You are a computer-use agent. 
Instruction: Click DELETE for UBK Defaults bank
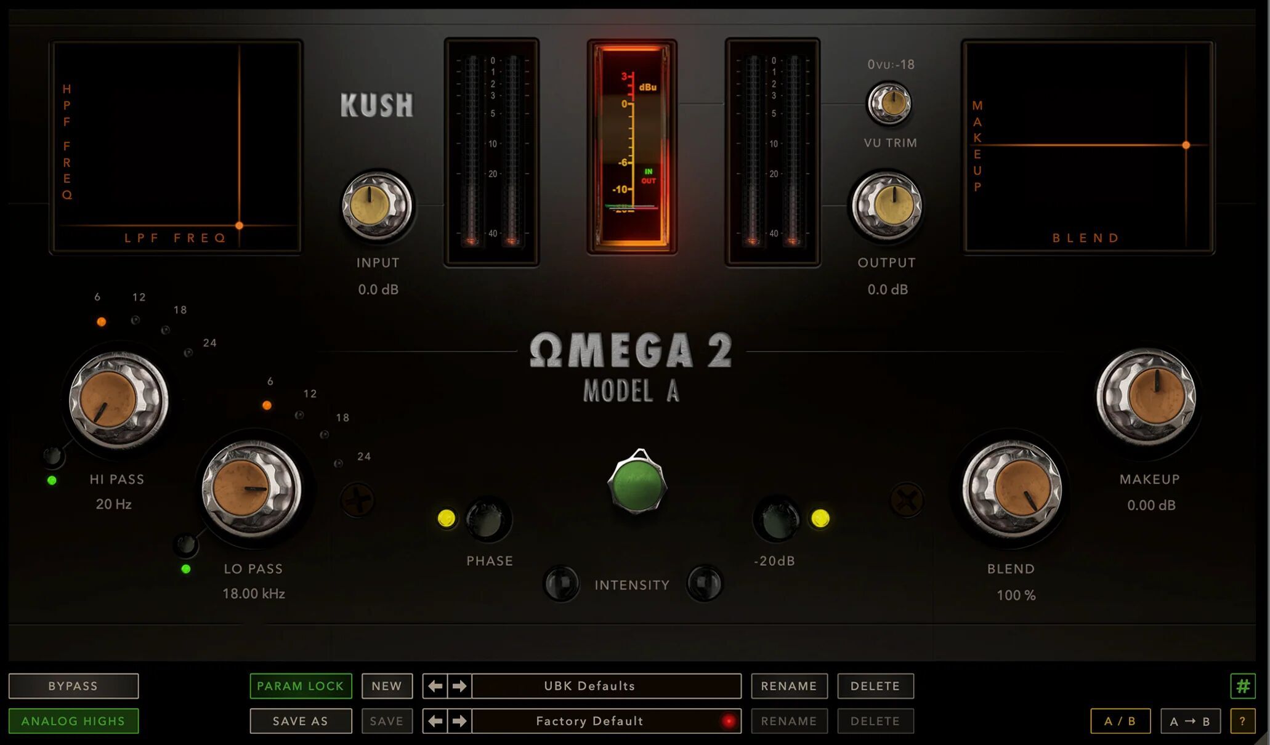875,686
